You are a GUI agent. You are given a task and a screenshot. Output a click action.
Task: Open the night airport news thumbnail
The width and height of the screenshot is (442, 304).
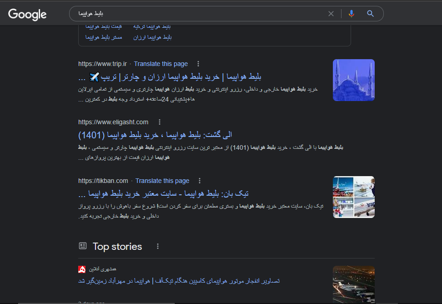(x=353, y=284)
